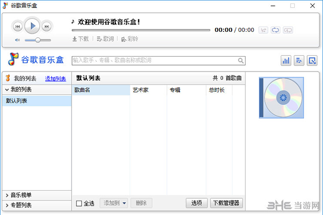Sort by 艺术家 column header
The height and width of the screenshot is (215, 323).
pos(148,90)
